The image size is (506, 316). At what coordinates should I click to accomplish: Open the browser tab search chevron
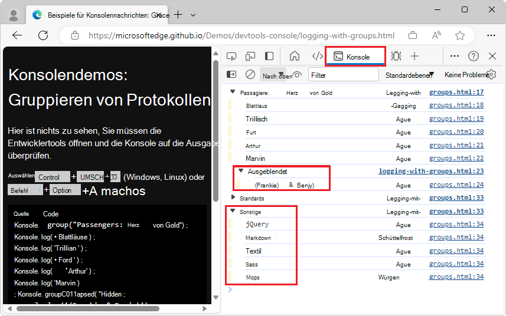coord(194,14)
